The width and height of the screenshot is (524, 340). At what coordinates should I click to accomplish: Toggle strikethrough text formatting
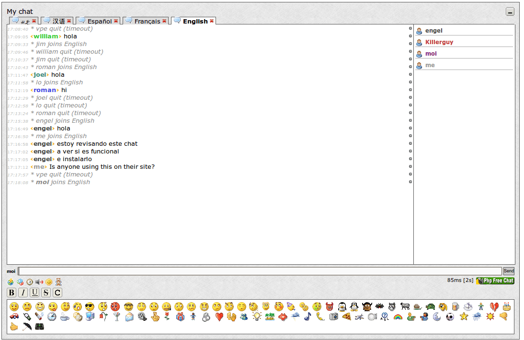tap(46, 293)
